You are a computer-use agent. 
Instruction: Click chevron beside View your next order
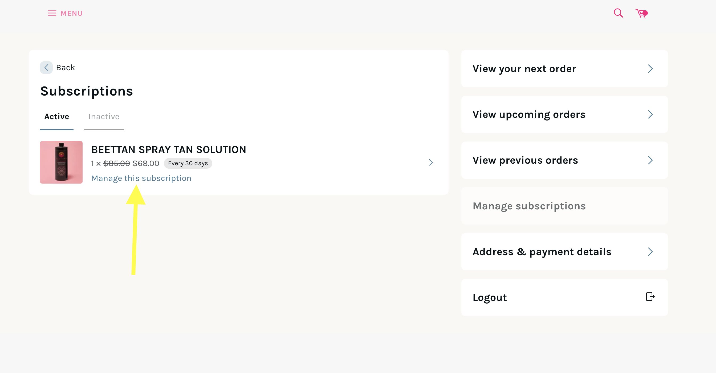point(650,69)
